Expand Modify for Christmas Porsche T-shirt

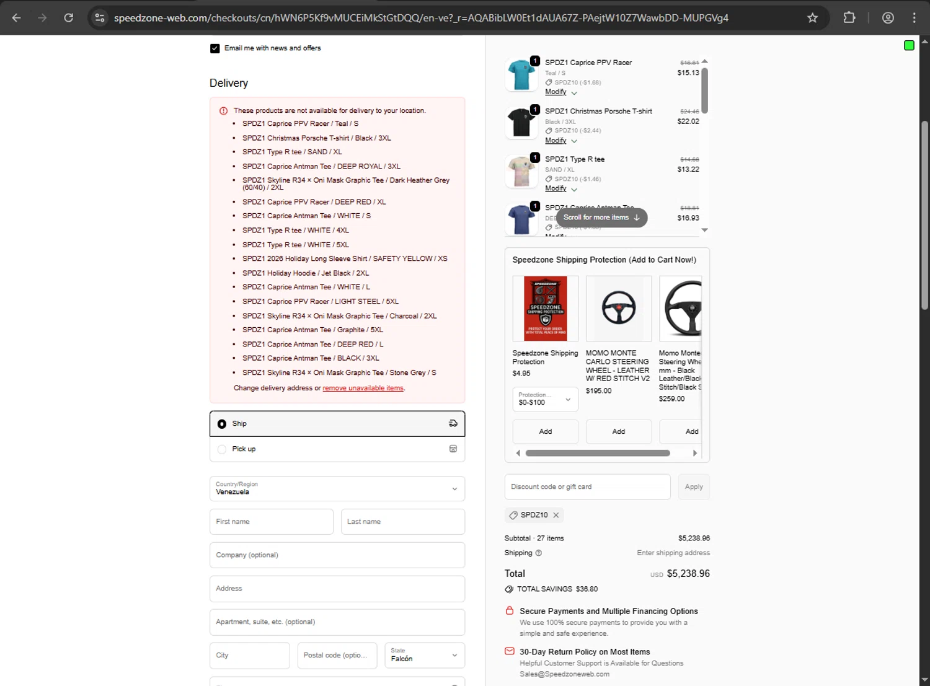coord(560,141)
